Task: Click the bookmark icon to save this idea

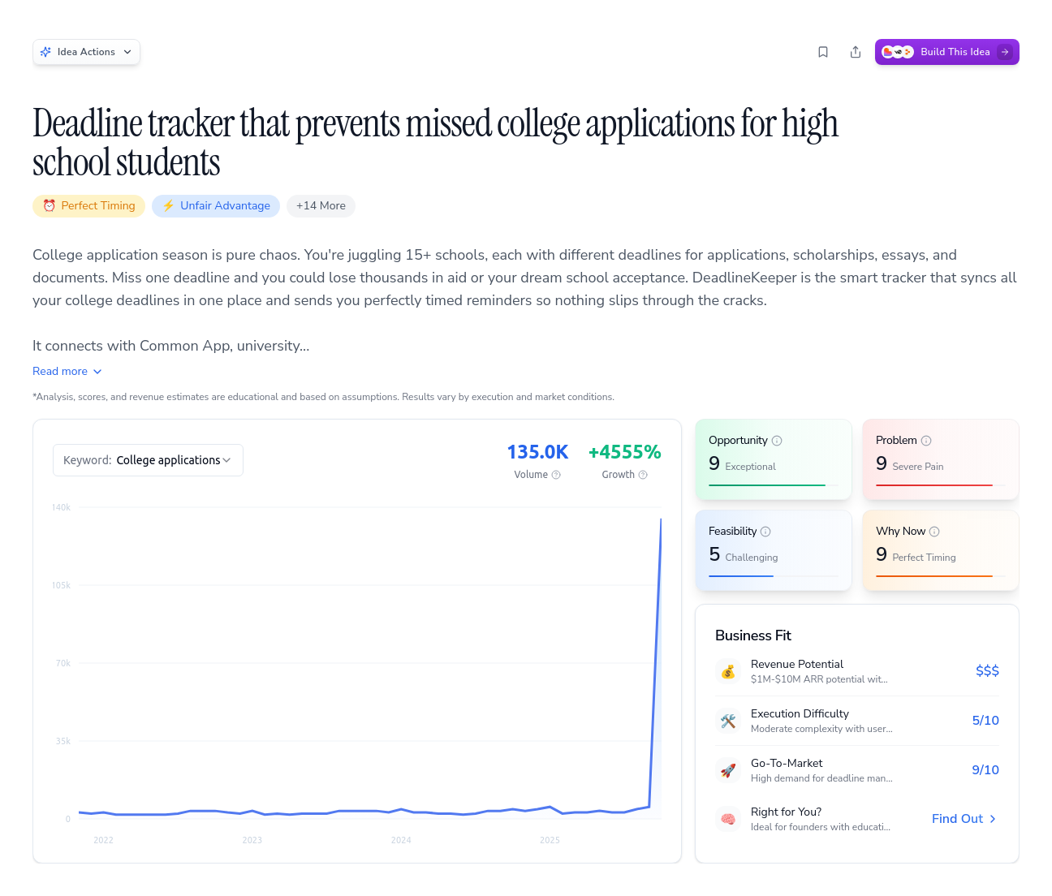Action: (x=822, y=51)
